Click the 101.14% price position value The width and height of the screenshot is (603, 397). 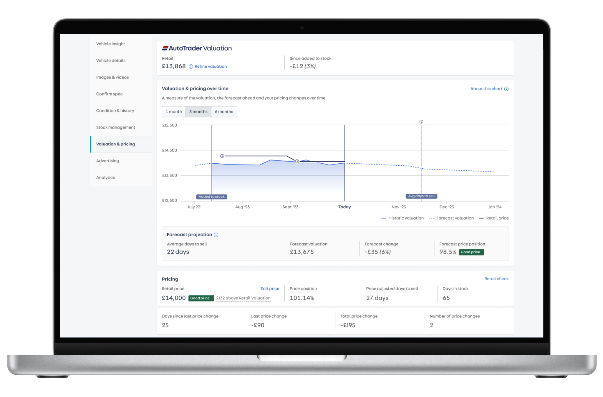click(302, 298)
